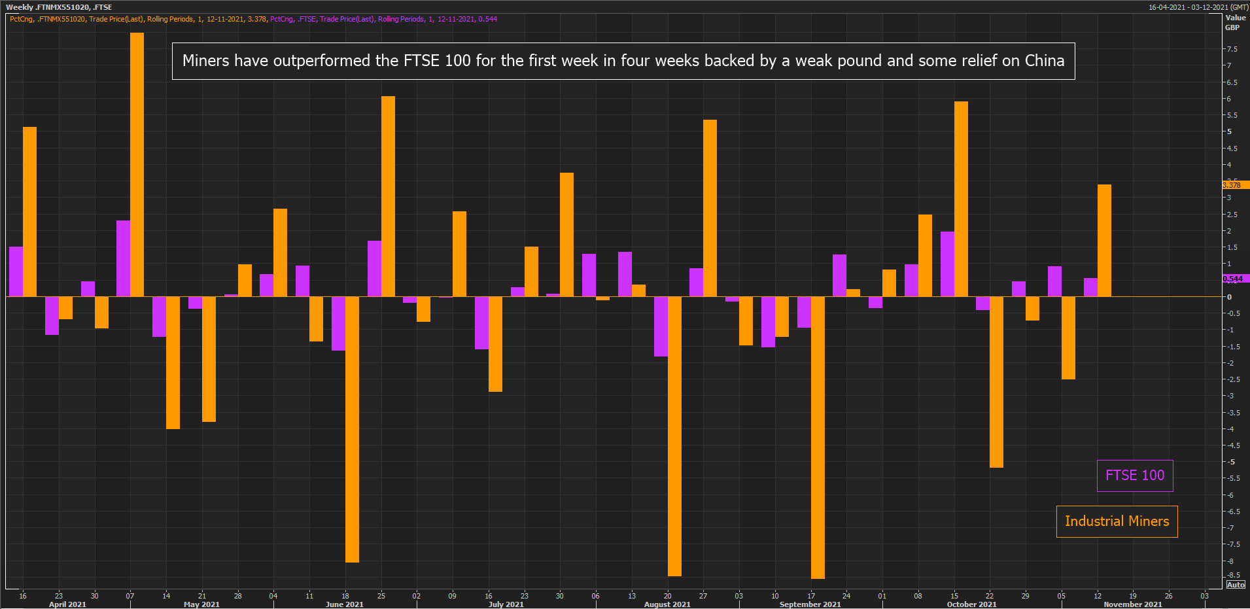The height and width of the screenshot is (609, 1250).
Task: Select the orange bar at 20 August
Action: point(674,436)
